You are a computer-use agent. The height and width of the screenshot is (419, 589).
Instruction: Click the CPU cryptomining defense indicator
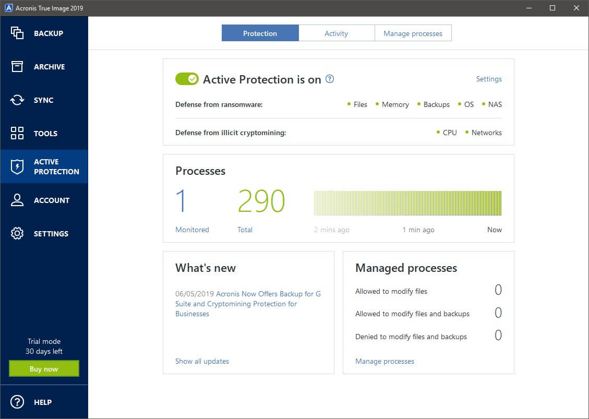click(x=447, y=133)
